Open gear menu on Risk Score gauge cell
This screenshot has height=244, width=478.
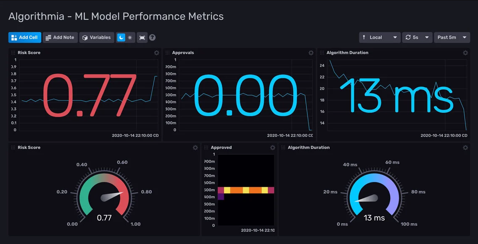click(195, 148)
